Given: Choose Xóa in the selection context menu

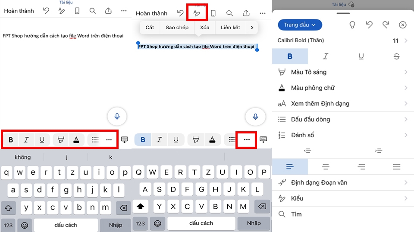Looking at the screenshot, I should coord(204,28).
